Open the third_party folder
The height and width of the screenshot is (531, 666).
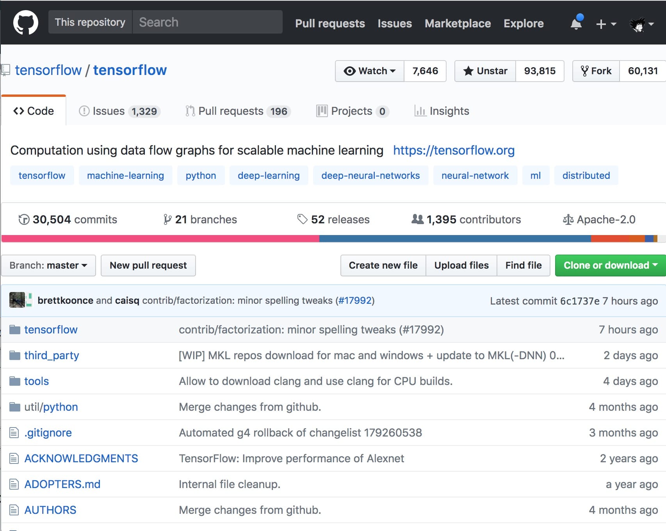[52, 355]
